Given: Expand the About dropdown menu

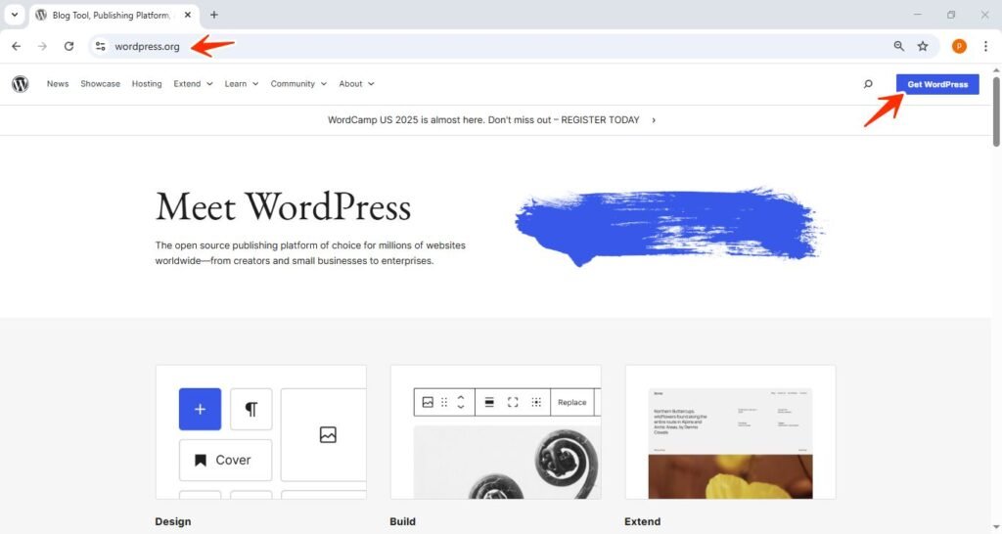Looking at the screenshot, I should 356,84.
